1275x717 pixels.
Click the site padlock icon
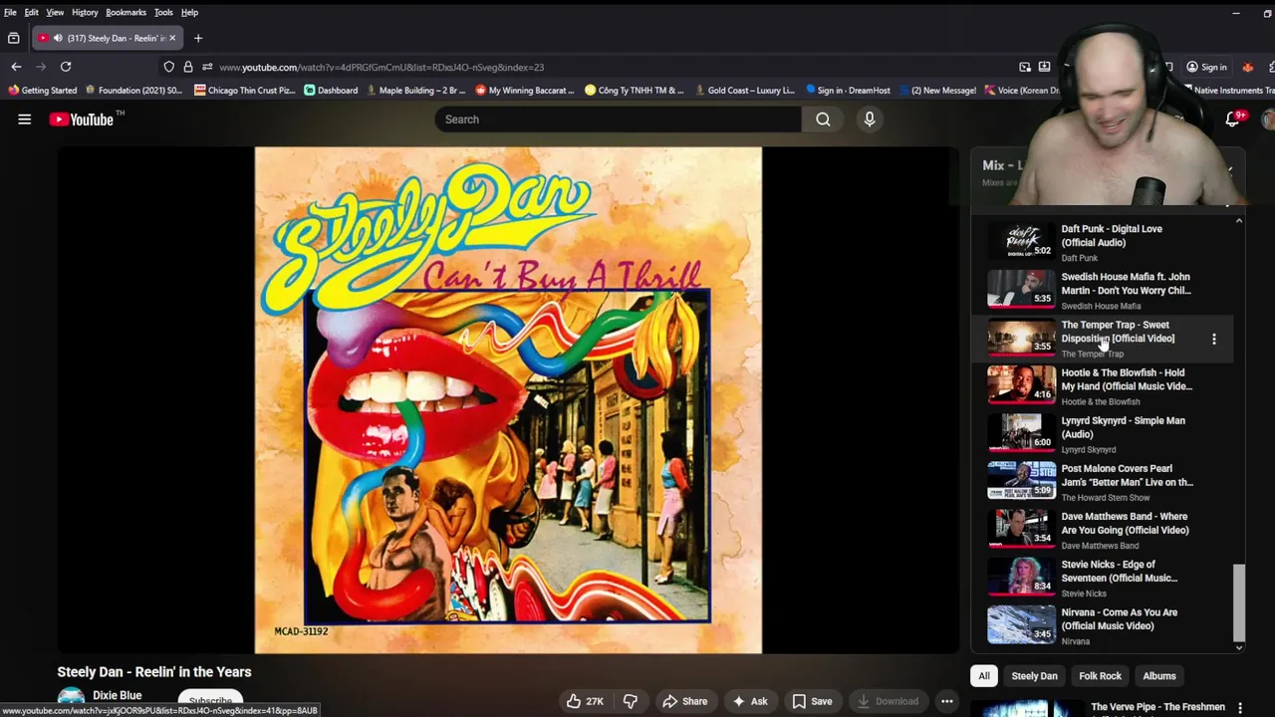pos(187,67)
